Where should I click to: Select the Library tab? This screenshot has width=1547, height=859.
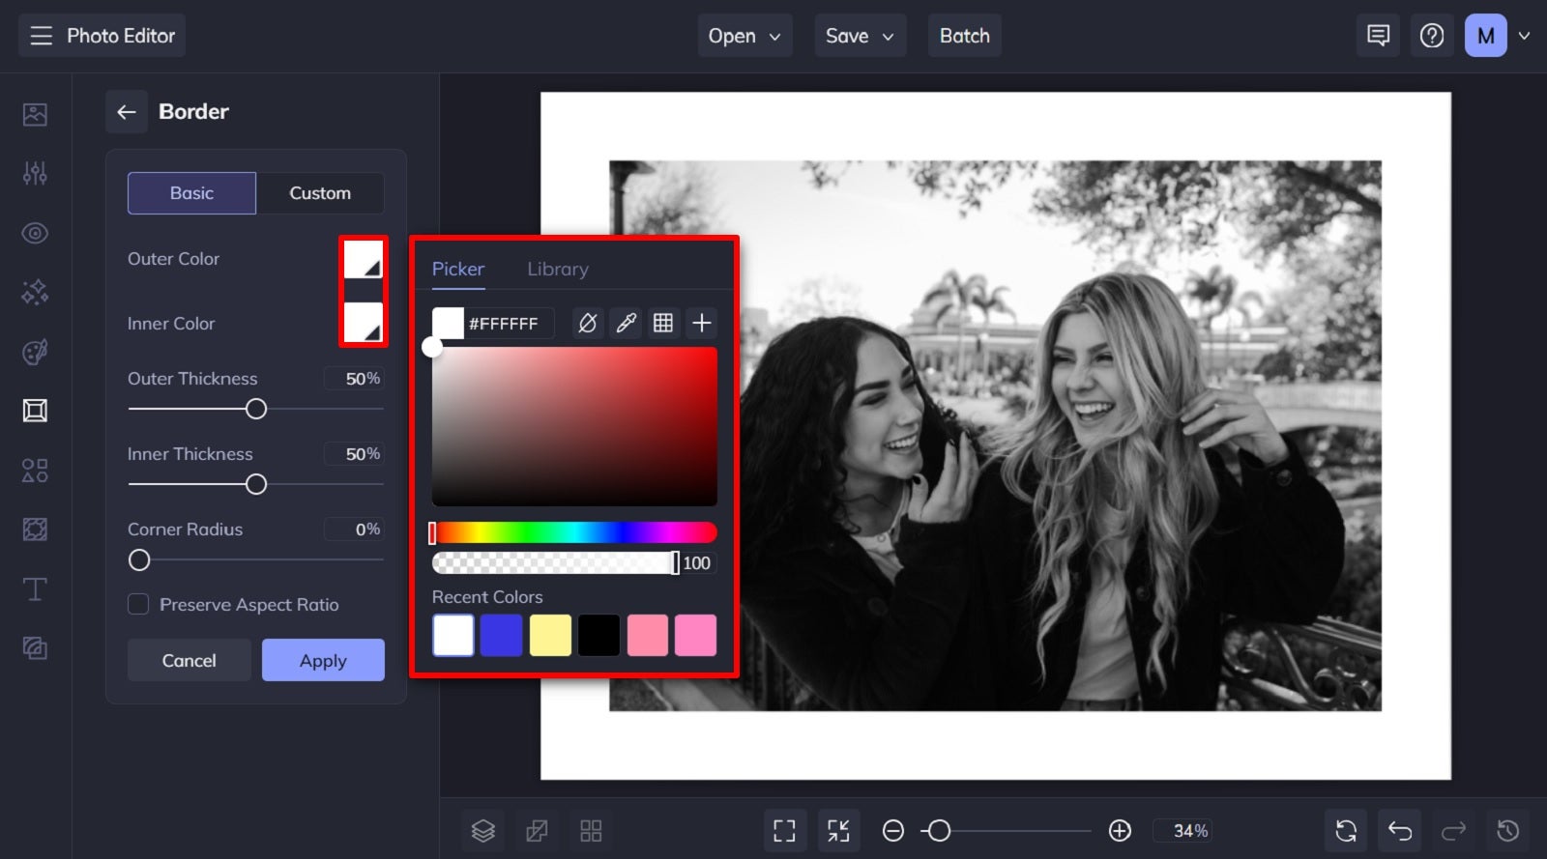[x=558, y=270]
